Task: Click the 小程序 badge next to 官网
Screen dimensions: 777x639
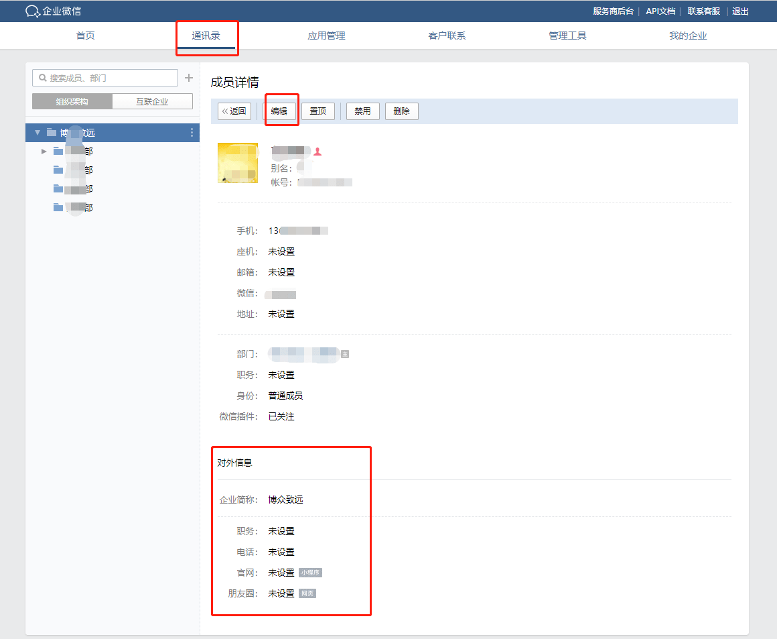Action: coord(311,573)
